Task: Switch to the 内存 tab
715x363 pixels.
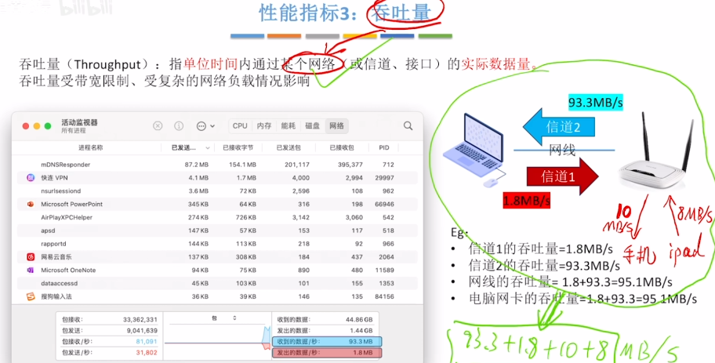Action: click(264, 125)
